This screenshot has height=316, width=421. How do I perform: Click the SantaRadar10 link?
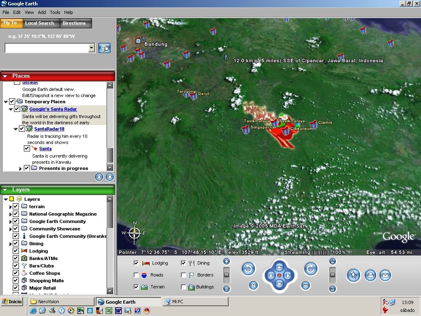49,129
